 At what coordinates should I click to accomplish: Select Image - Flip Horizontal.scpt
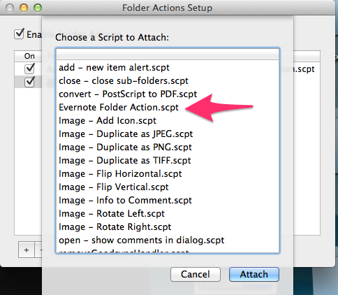click(x=168, y=174)
